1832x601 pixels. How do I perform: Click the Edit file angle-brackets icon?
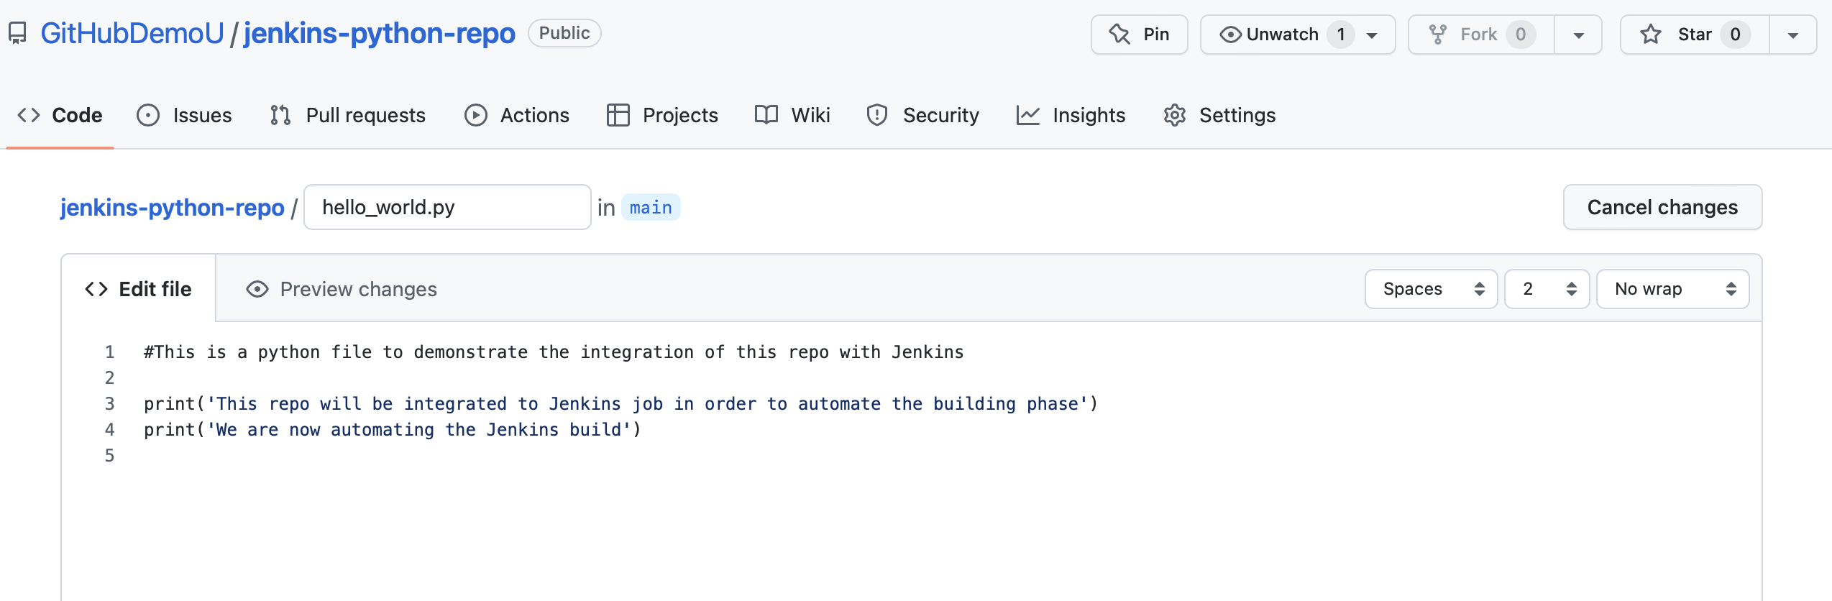point(96,289)
